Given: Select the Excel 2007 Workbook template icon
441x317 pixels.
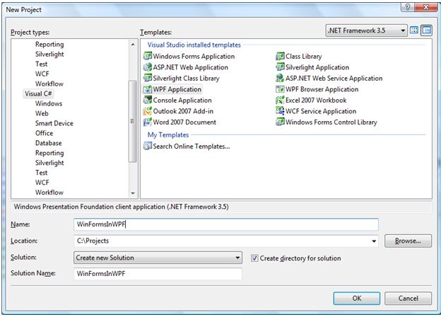Looking at the screenshot, I should pos(280,100).
